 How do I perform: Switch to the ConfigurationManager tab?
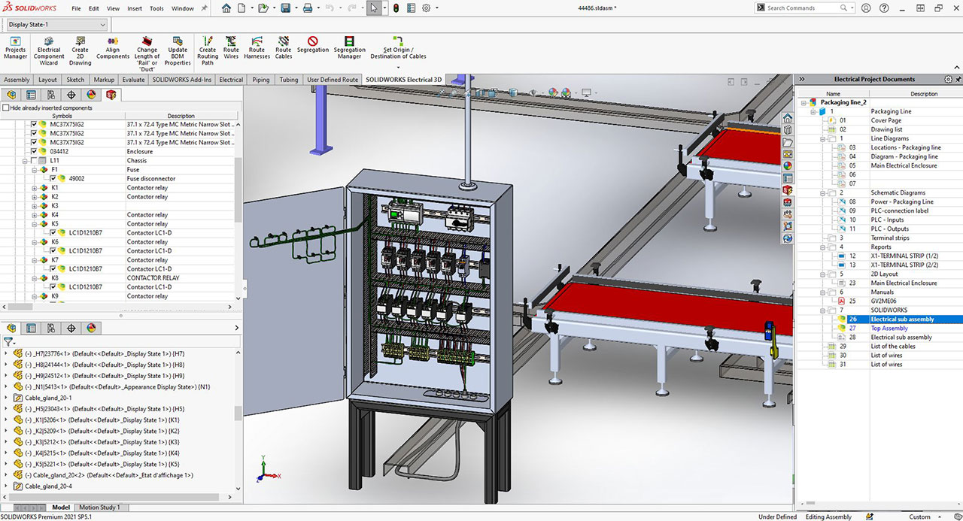pyautogui.click(x=51, y=95)
